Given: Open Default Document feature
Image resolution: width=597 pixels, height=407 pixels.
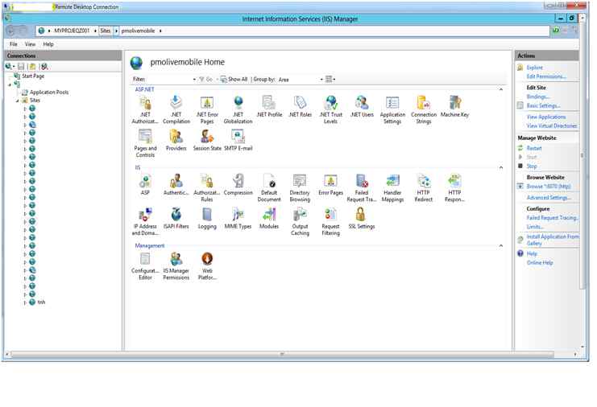Looking at the screenshot, I should coord(269,188).
